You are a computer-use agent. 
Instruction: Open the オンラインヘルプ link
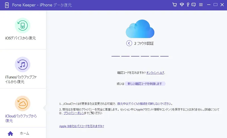point(155,73)
